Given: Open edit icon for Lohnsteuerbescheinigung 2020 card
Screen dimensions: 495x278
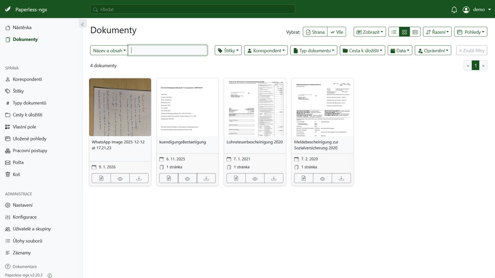Looking at the screenshot, I should [236, 178].
